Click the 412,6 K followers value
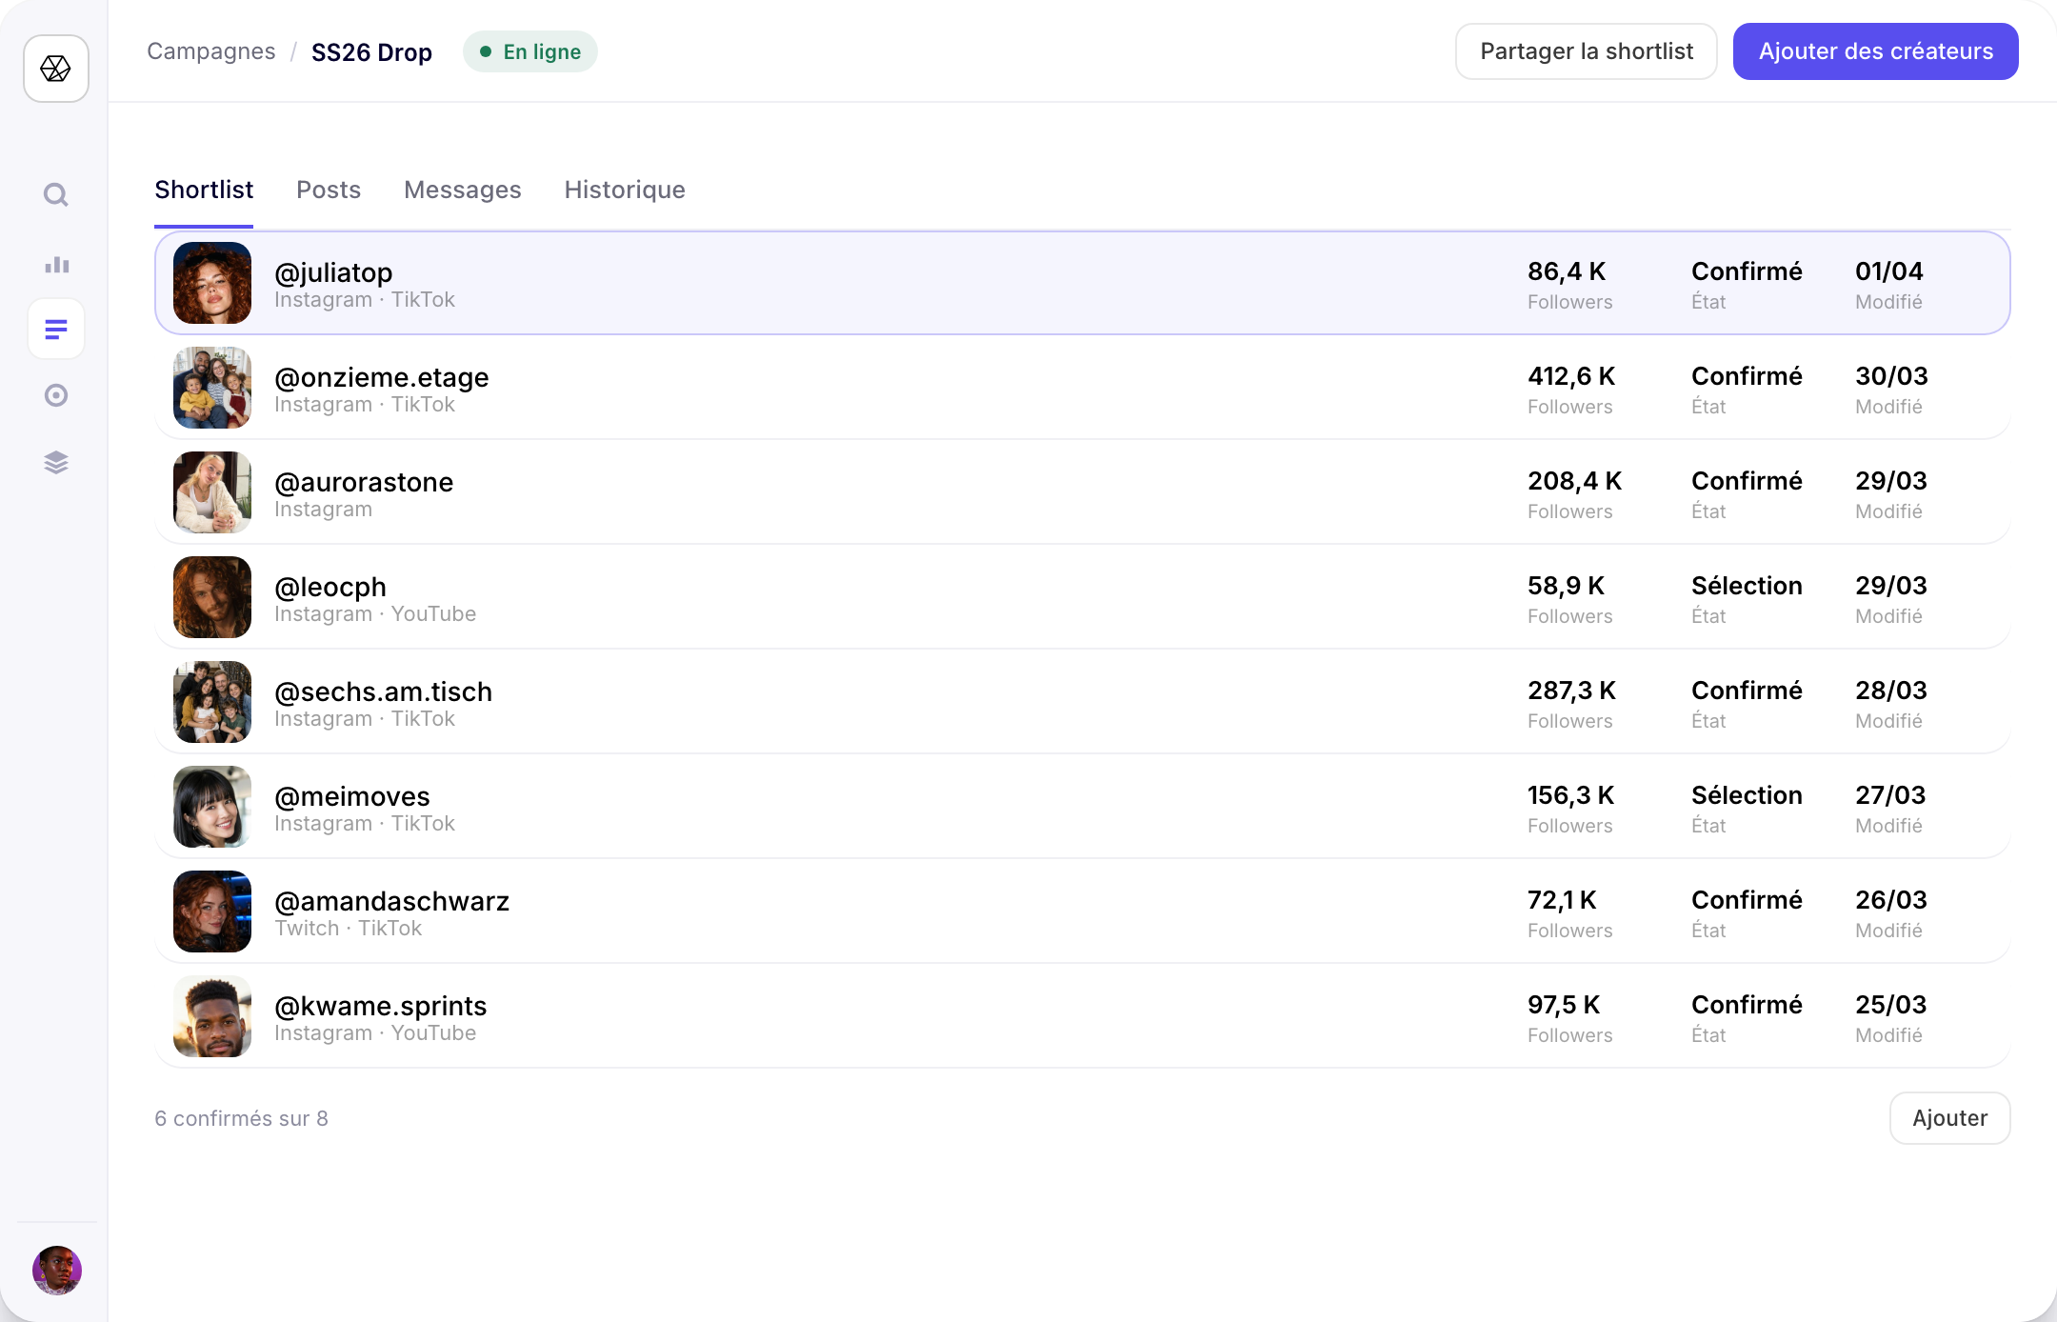Image resolution: width=2057 pixels, height=1322 pixels. click(x=1571, y=376)
